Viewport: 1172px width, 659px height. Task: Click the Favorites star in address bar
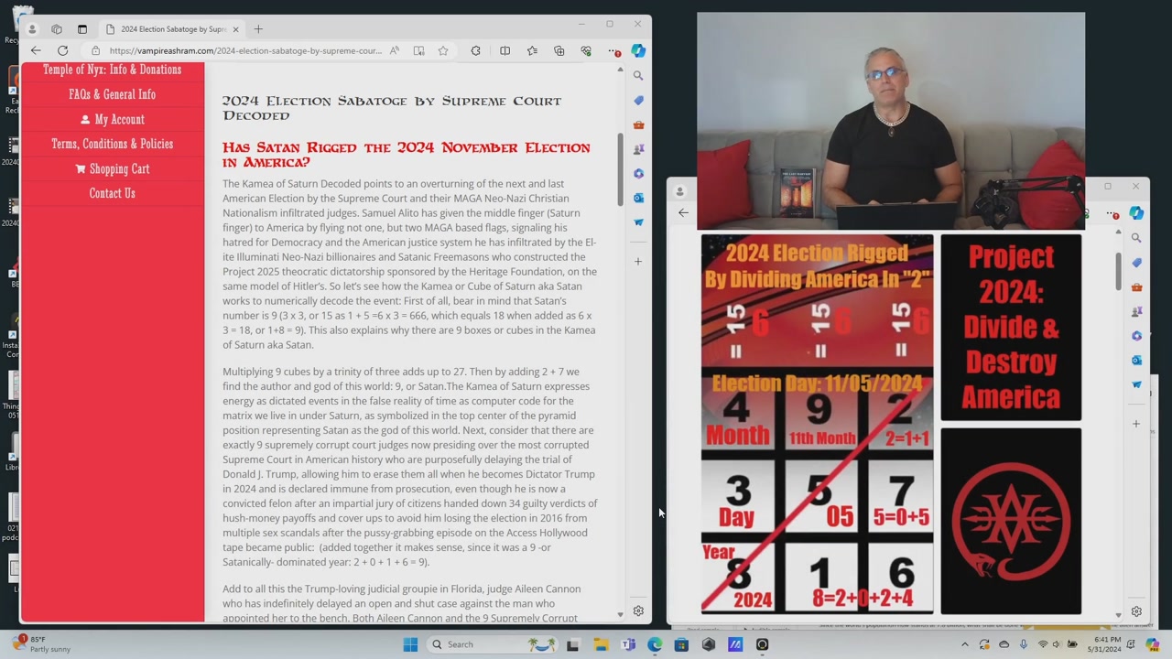pyautogui.click(x=443, y=51)
